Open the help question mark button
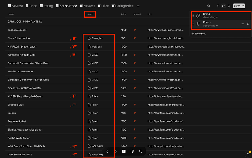Screen dimensions: 252x158 [x=248, y=154]
